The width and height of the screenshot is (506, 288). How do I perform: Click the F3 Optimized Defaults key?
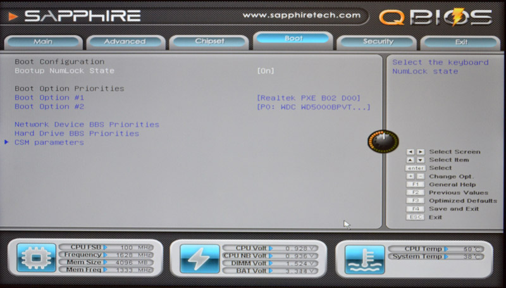point(416,201)
